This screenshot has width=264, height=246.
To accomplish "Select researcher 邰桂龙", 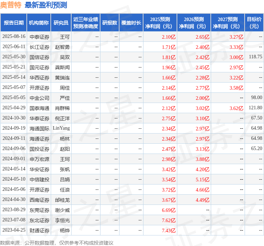I will tap(62, 200).
